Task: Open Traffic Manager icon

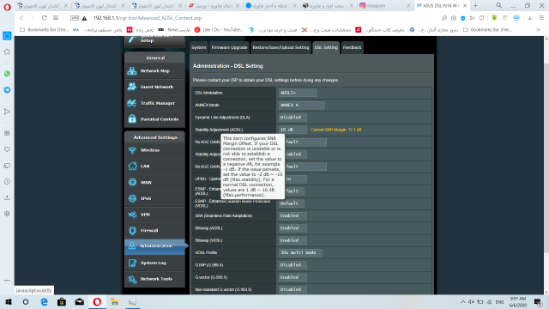Action: (132, 103)
